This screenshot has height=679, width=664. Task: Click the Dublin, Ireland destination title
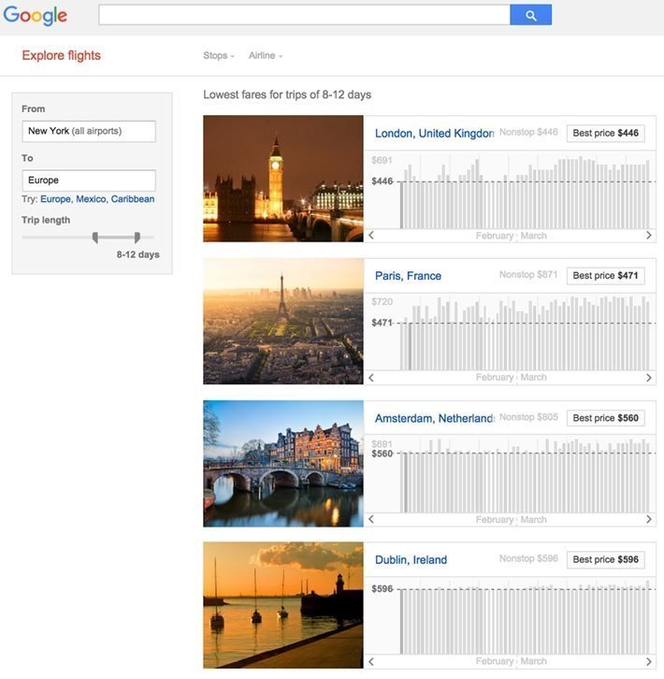411,560
